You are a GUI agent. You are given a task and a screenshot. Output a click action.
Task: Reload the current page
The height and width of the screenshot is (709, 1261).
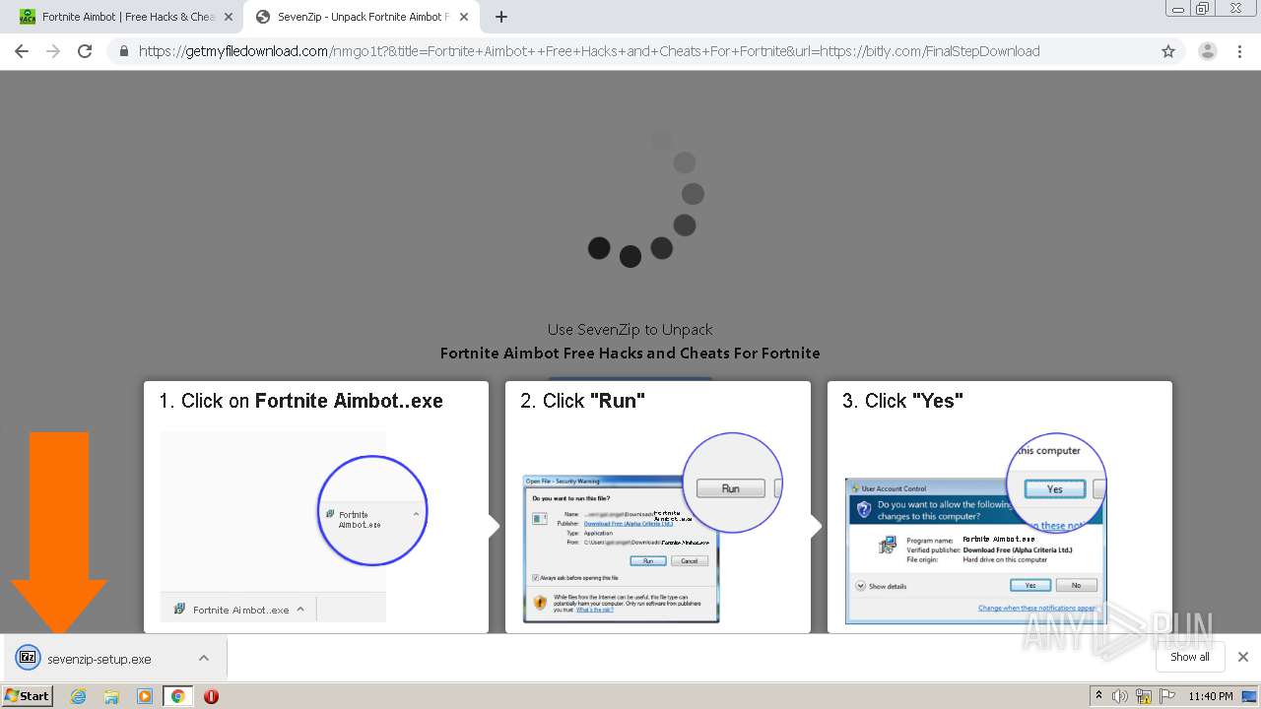85,51
